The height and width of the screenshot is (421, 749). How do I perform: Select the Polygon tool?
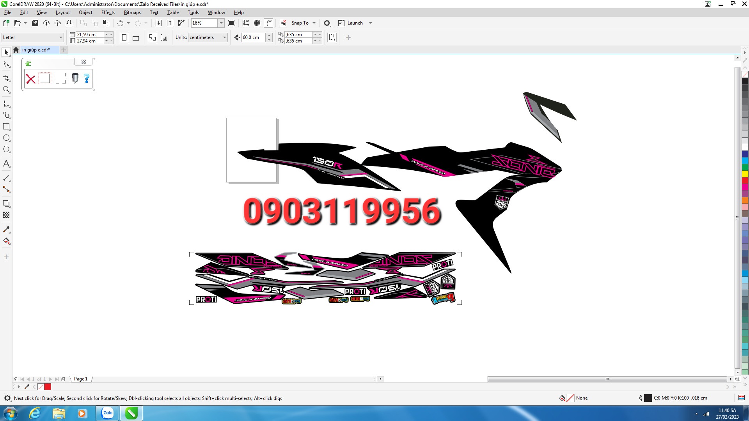point(6,149)
